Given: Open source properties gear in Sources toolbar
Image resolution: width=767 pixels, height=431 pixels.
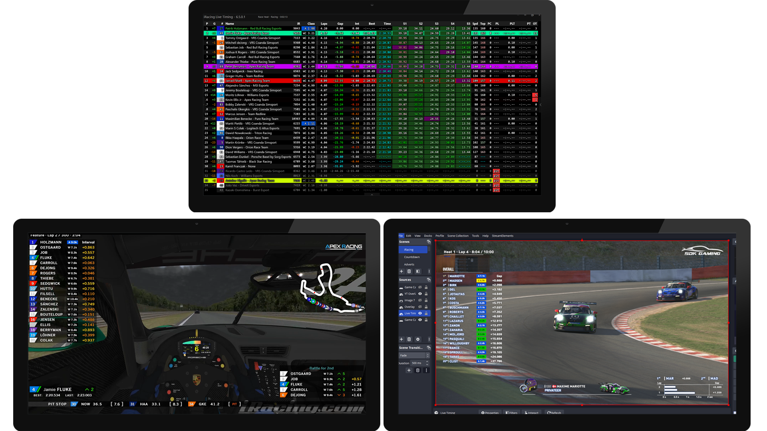Looking at the screenshot, I should [x=418, y=339].
